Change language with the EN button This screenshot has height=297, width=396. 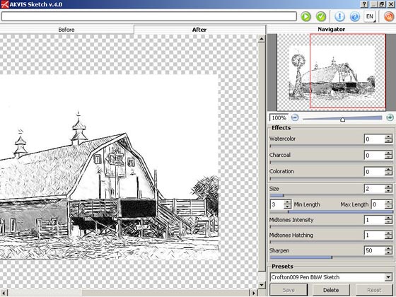point(369,17)
